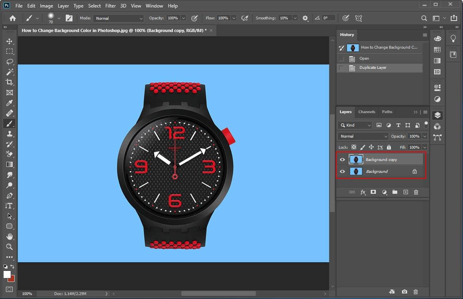Viewport: 463px width, 299px height.
Task: Create a new layer
Action: (x=405, y=192)
